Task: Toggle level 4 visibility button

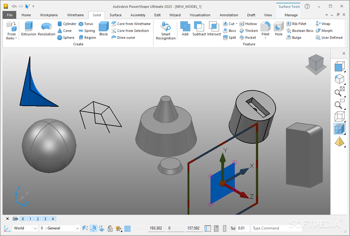Action: [x=53, y=219]
